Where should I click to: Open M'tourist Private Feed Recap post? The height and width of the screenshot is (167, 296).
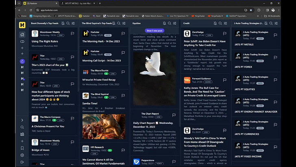pos(99,80)
